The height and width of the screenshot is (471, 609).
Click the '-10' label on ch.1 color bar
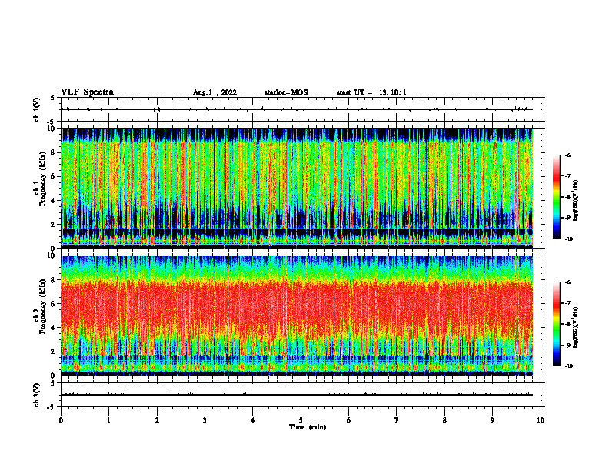pyautogui.click(x=568, y=239)
